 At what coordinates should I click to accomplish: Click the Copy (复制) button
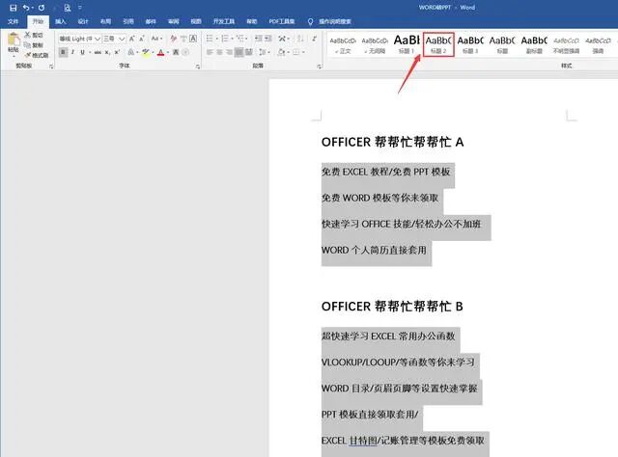click(34, 45)
